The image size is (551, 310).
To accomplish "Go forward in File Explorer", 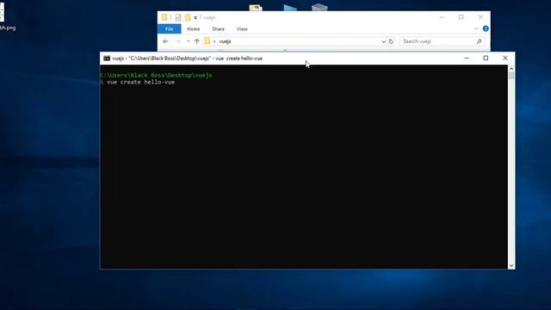I will click(178, 41).
